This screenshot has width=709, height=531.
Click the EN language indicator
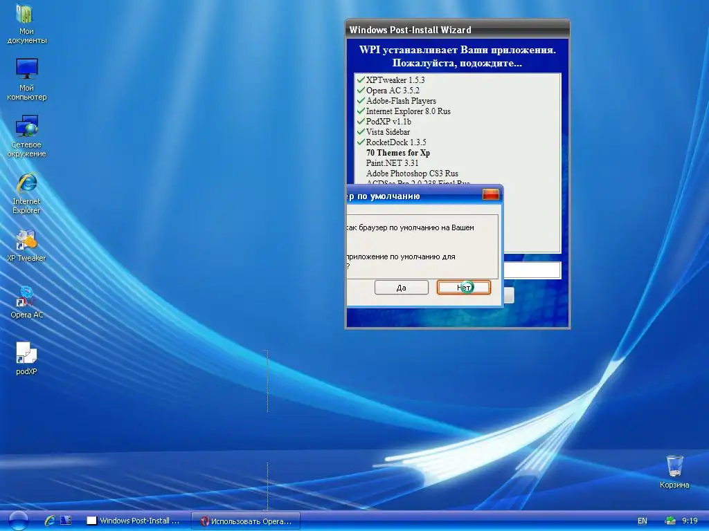642,521
